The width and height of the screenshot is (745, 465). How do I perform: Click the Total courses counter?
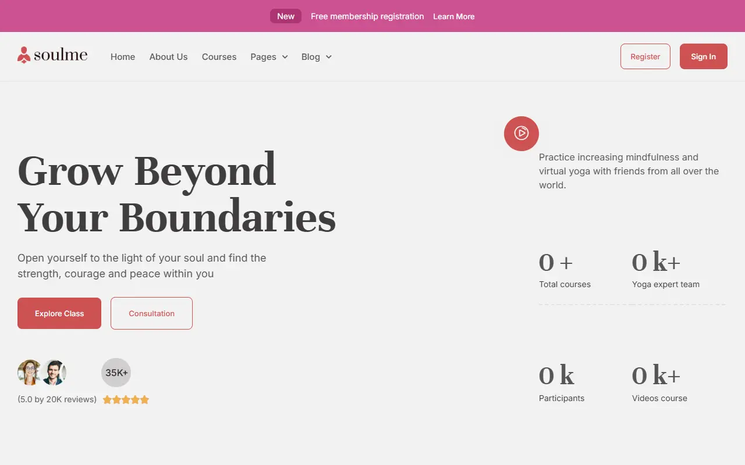pos(565,270)
